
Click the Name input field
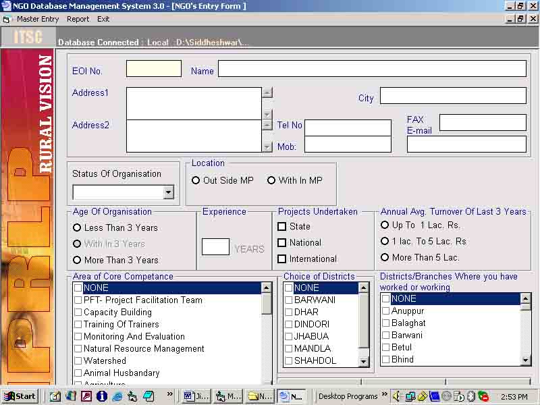point(372,69)
